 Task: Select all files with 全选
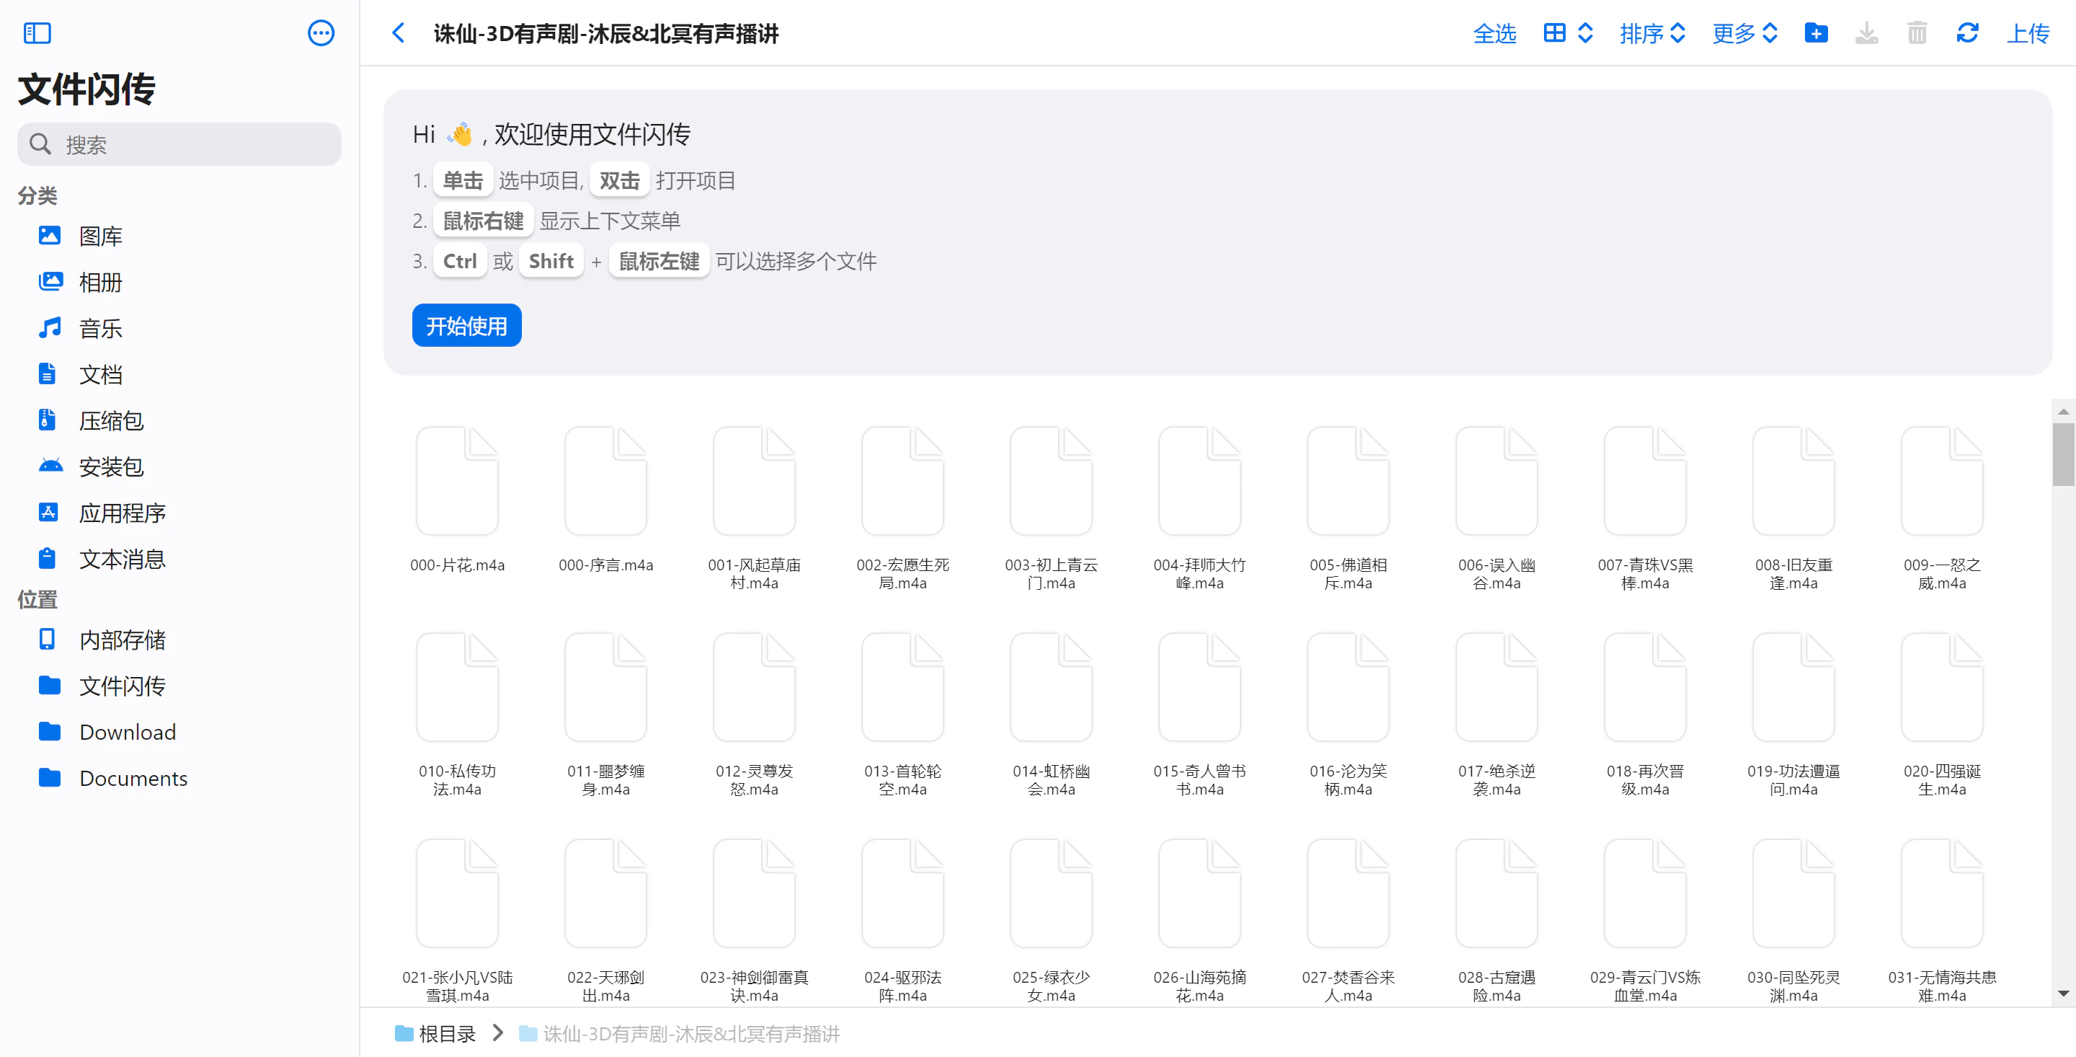(1494, 33)
